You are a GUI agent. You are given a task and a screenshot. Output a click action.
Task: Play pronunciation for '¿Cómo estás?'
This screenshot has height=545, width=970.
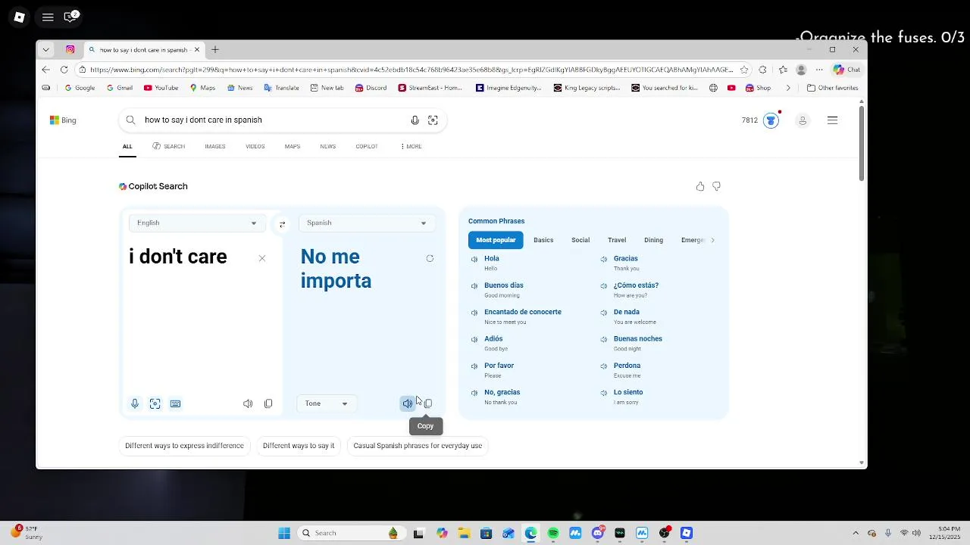(x=604, y=285)
